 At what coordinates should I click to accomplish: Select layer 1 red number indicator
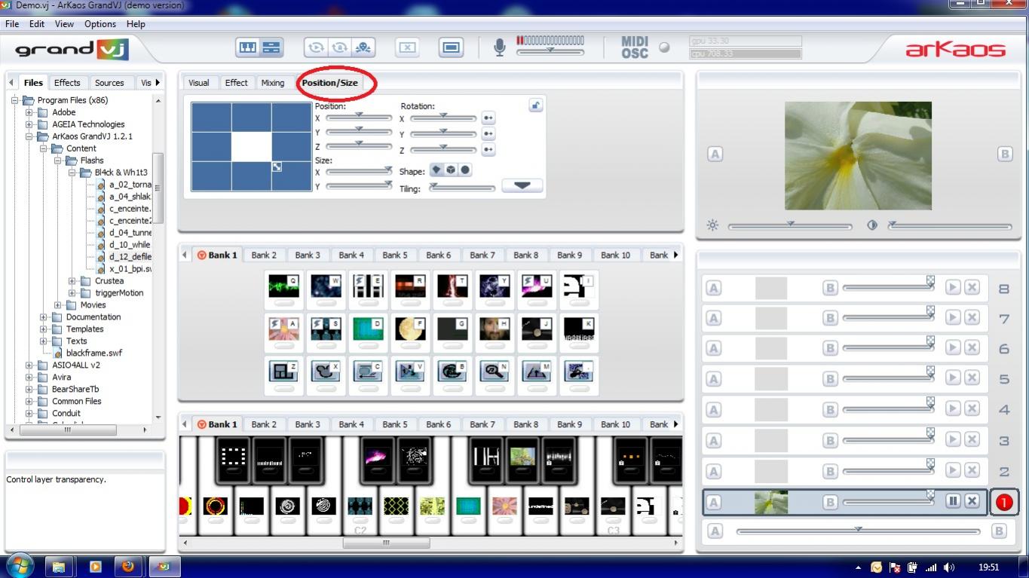click(x=1003, y=502)
